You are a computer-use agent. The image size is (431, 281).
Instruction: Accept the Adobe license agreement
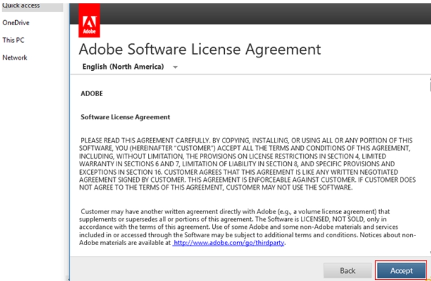401,270
